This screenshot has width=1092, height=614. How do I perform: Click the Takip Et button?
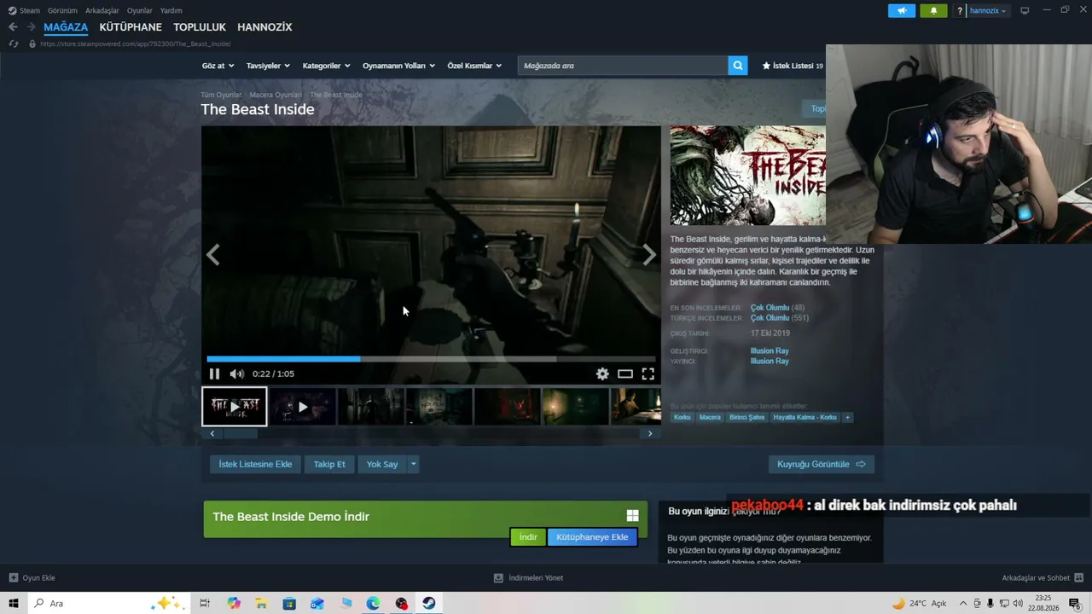pyautogui.click(x=329, y=464)
